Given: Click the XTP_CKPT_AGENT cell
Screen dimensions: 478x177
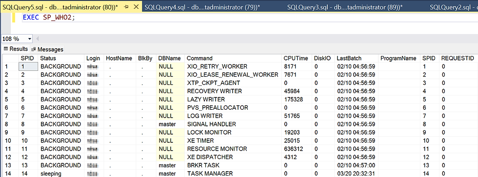Looking at the screenshot, I should (233, 83).
